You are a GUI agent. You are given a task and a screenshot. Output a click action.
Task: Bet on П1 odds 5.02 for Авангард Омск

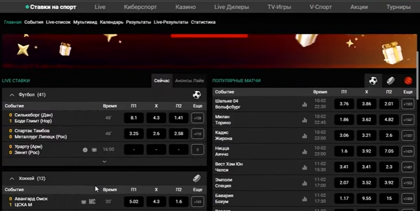pyautogui.click(x=134, y=202)
